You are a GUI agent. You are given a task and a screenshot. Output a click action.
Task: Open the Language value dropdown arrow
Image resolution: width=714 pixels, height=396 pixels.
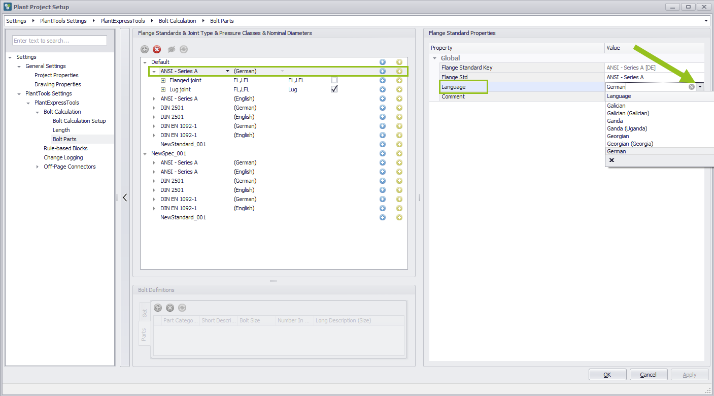click(700, 87)
